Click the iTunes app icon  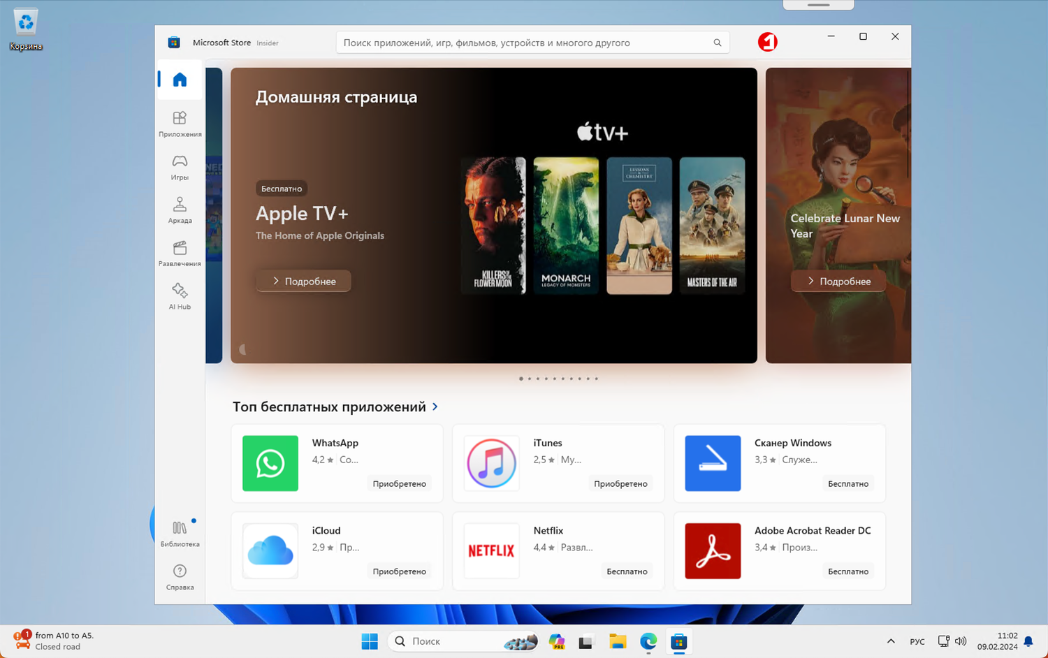pyautogui.click(x=491, y=463)
